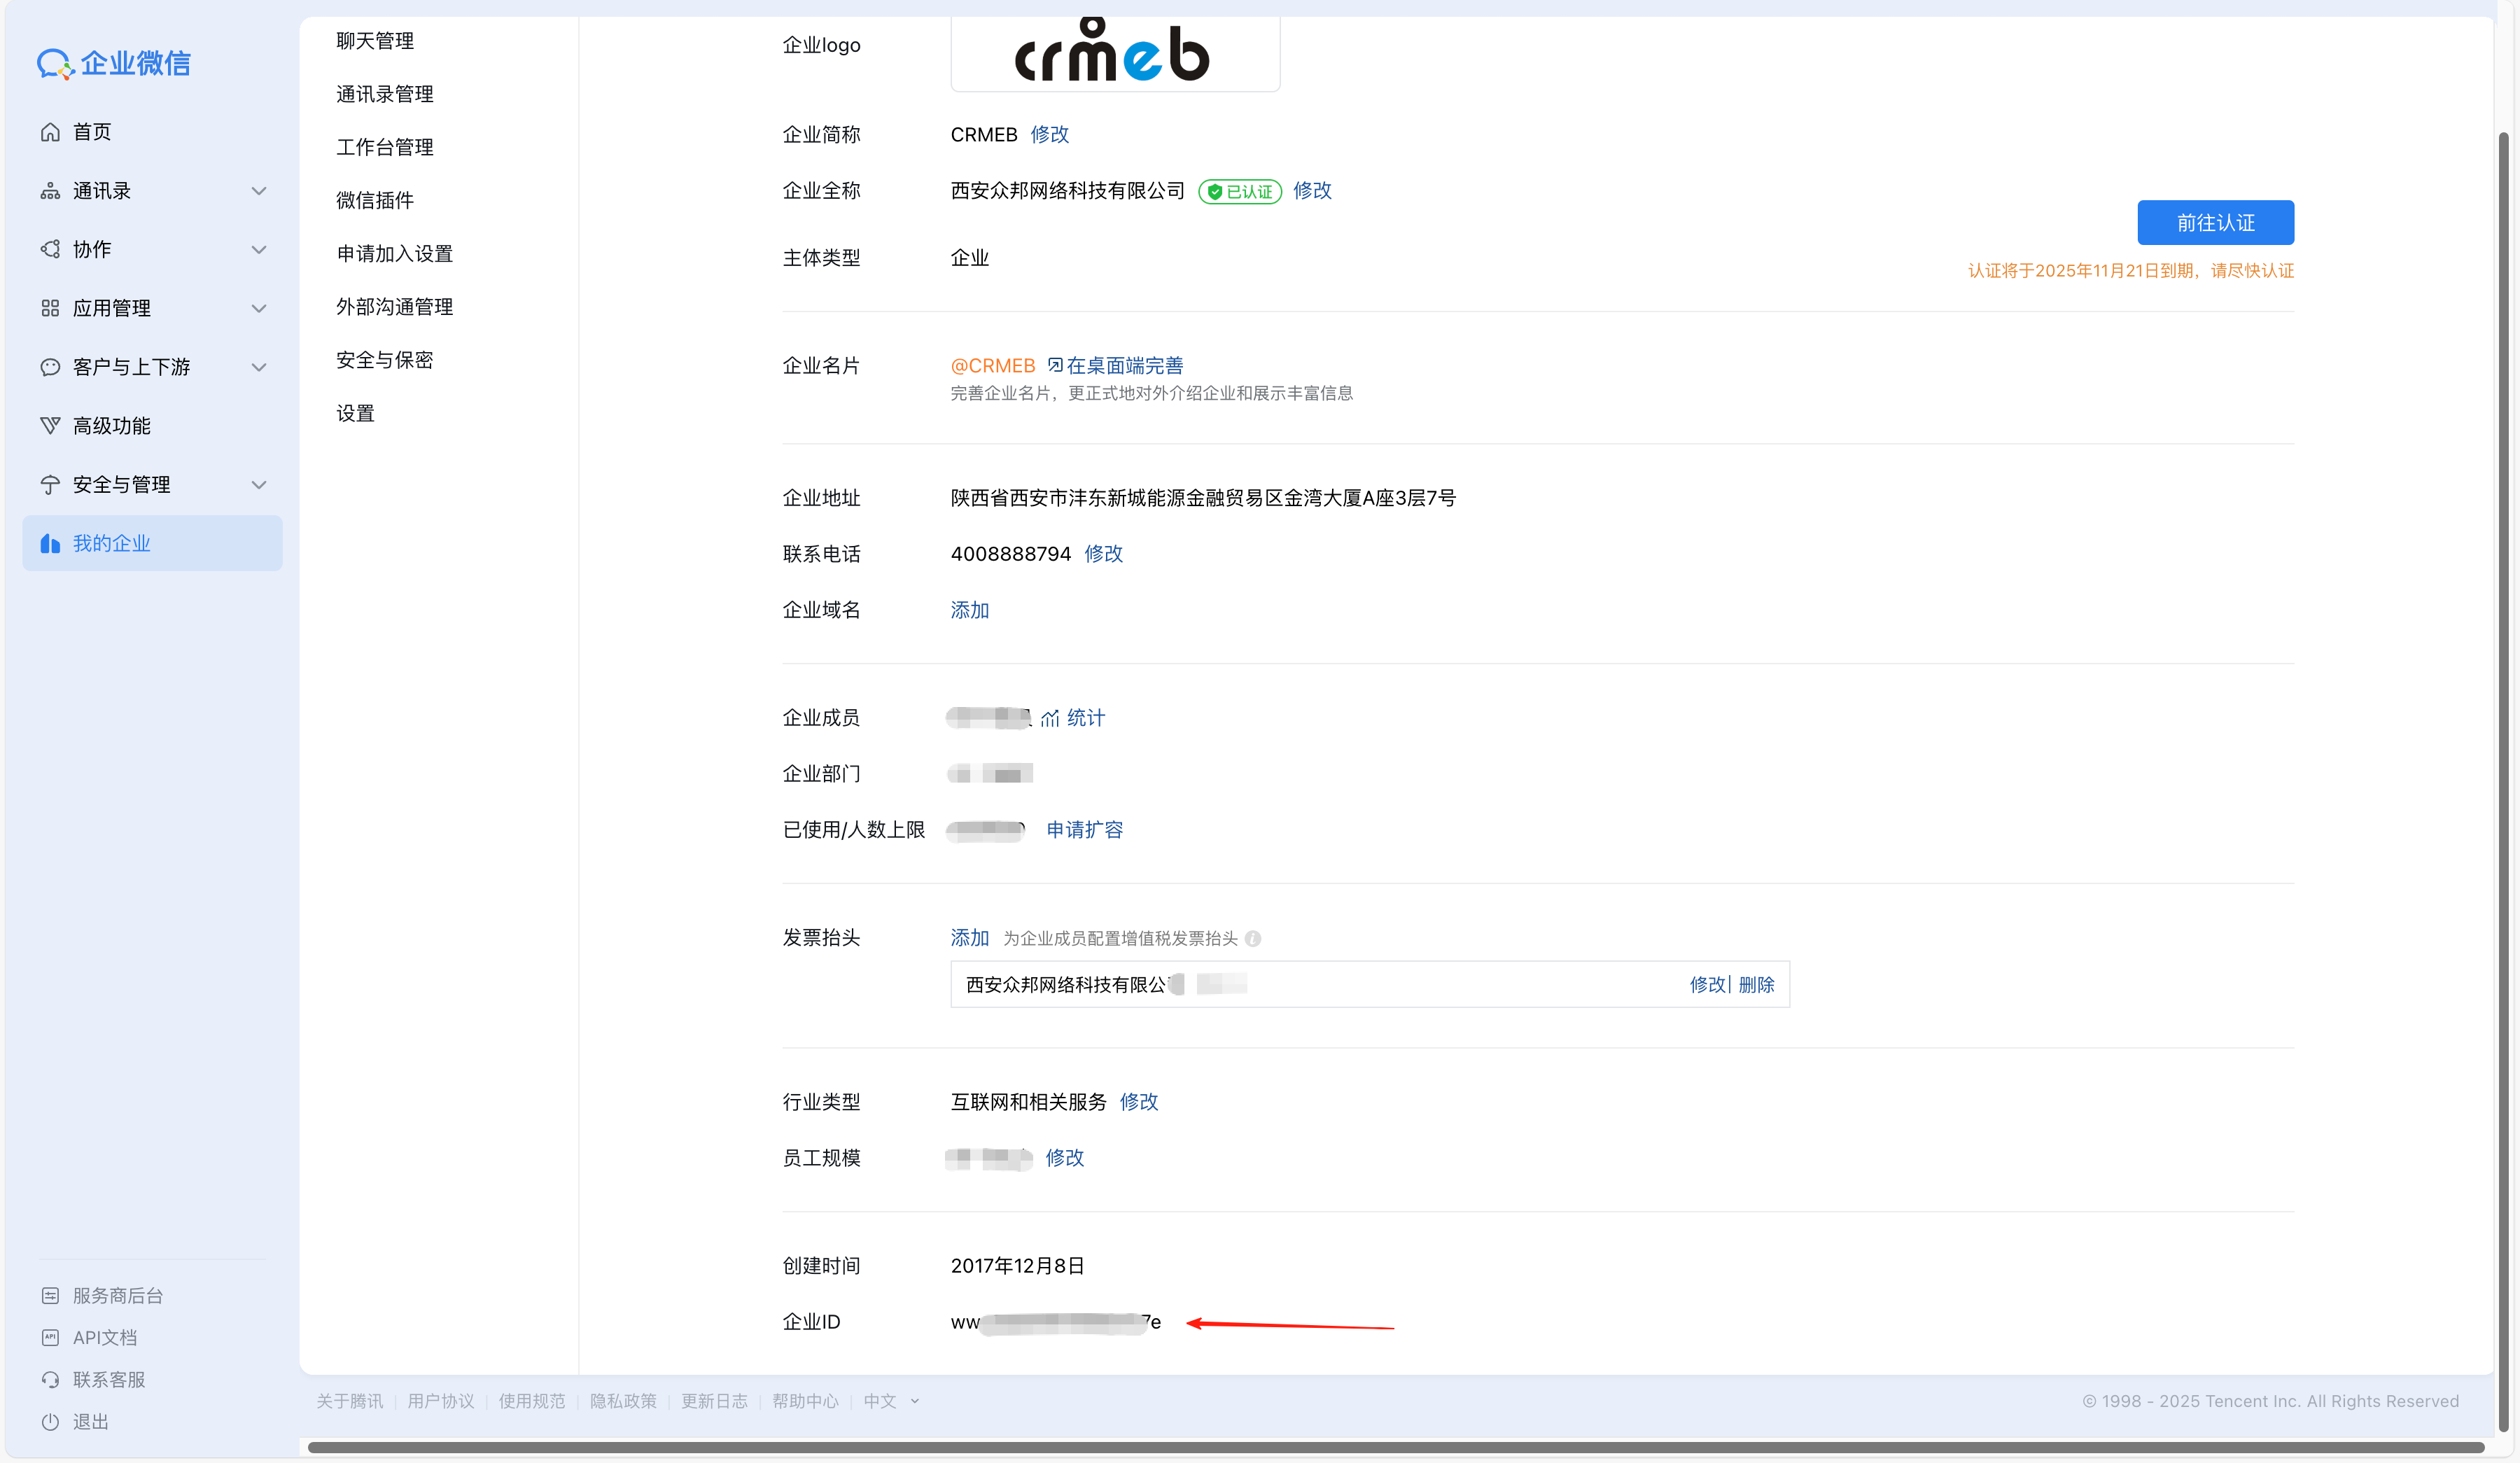The width and height of the screenshot is (2520, 1463).
Task: Expand the 通讯录 sidebar chevron
Action: click(259, 191)
